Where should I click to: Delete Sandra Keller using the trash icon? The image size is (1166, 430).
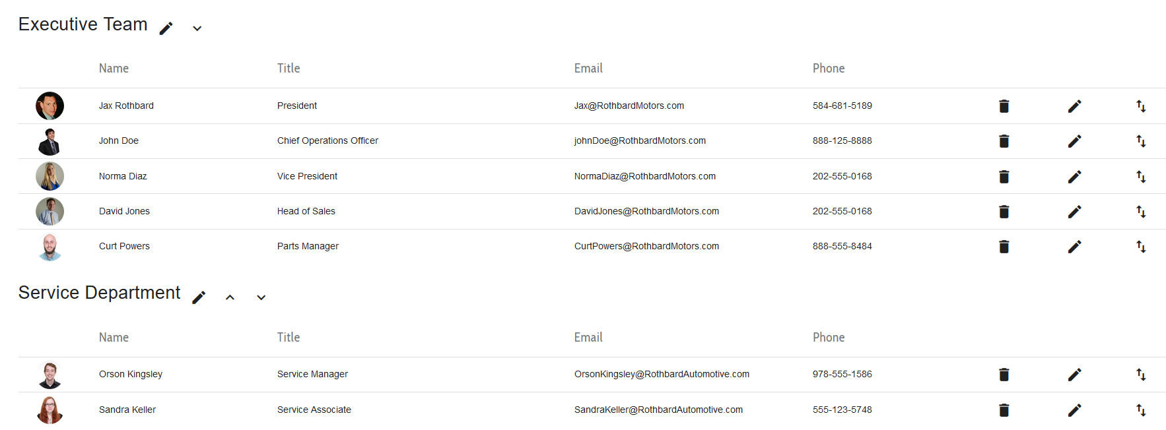pyautogui.click(x=1004, y=410)
